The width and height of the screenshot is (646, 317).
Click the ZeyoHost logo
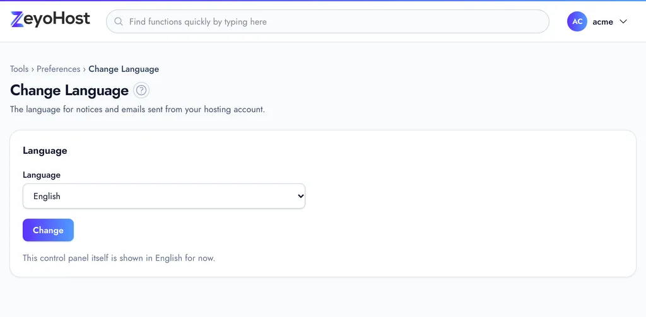click(x=50, y=20)
